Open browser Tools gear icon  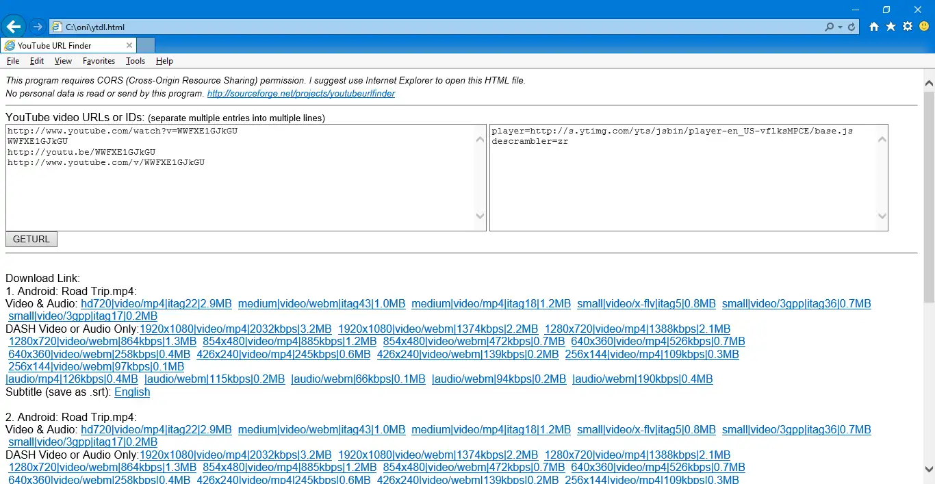click(908, 27)
